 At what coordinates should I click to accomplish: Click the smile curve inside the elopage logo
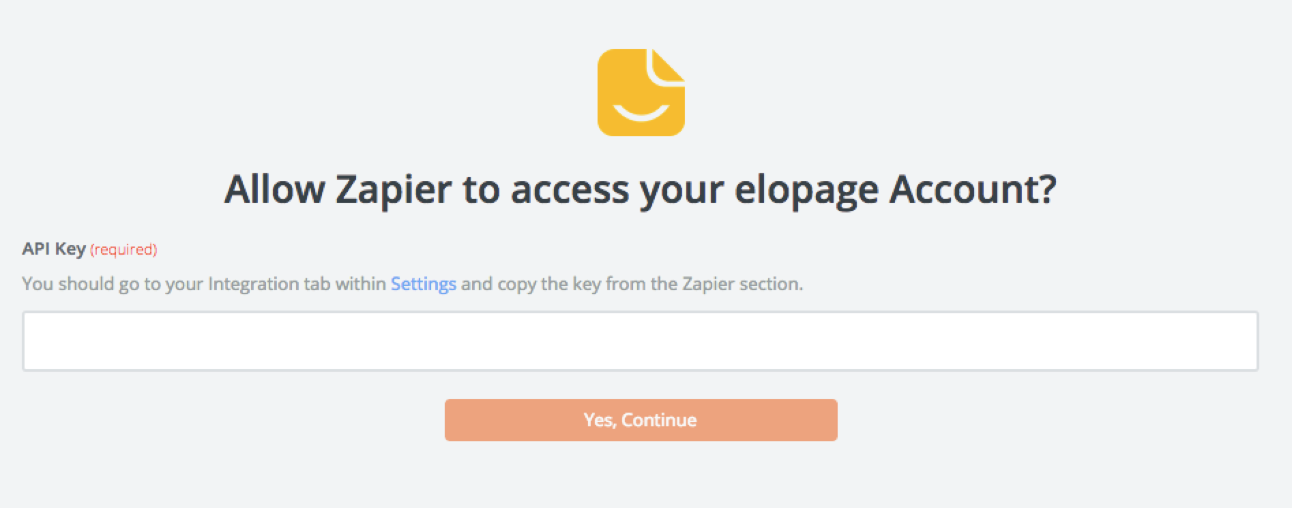[641, 112]
